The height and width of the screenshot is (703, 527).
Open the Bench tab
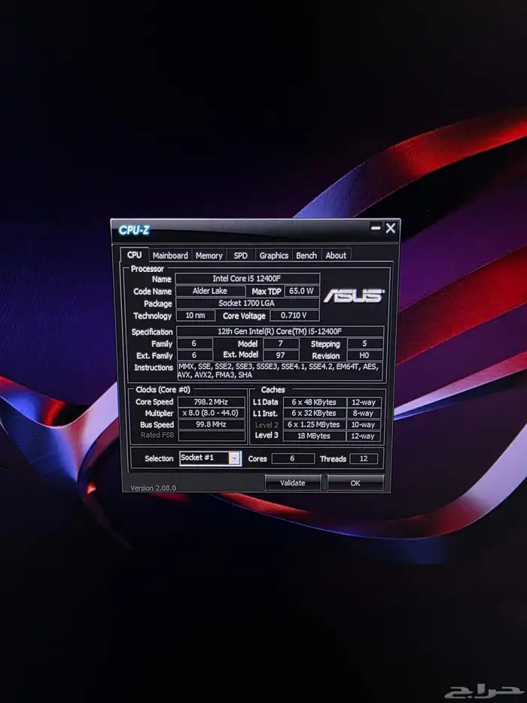tap(306, 255)
